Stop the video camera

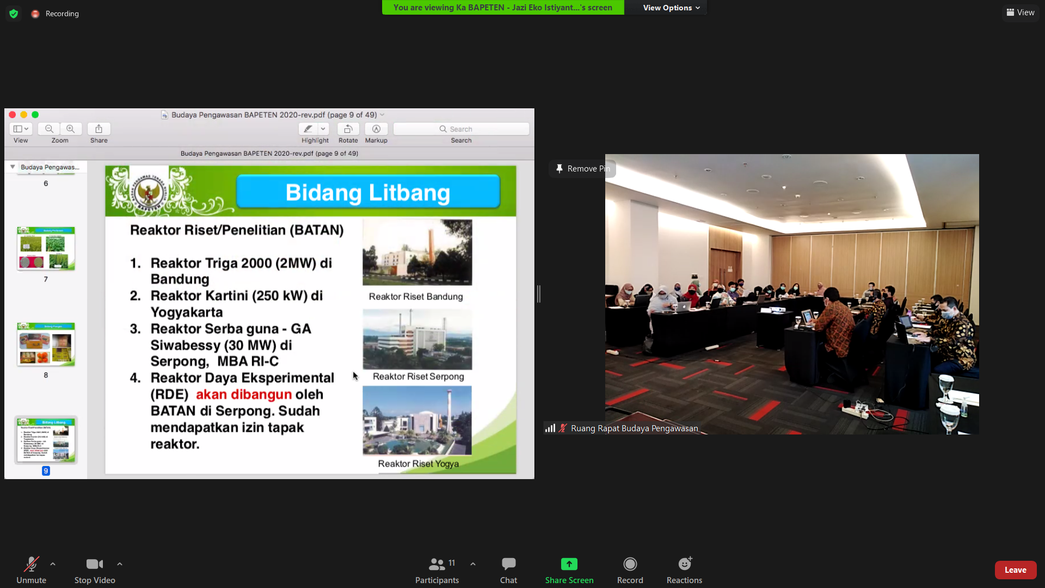tap(95, 569)
